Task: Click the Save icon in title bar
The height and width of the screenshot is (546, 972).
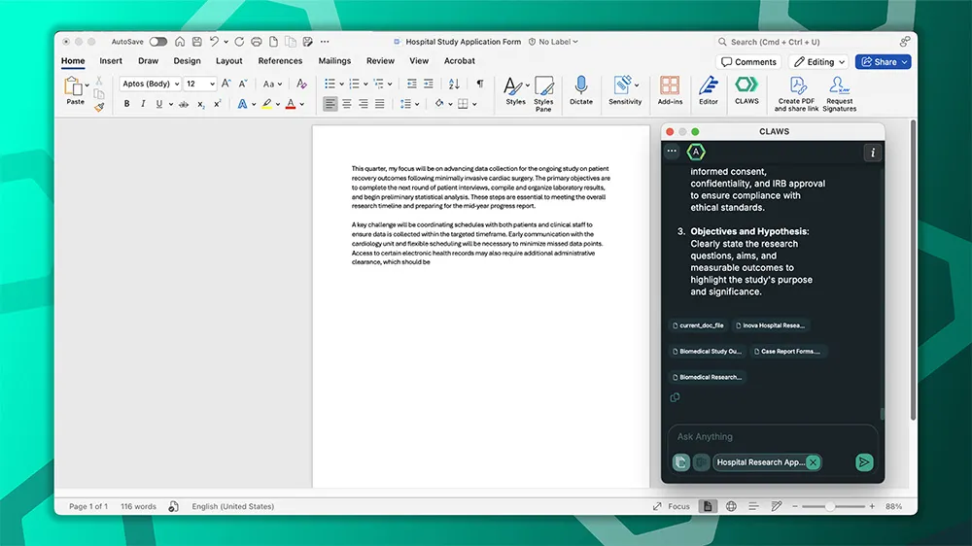Action: tap(196, 42)
